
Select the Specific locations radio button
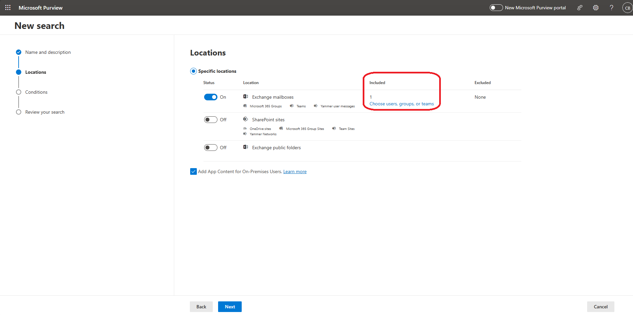(193, 71)
